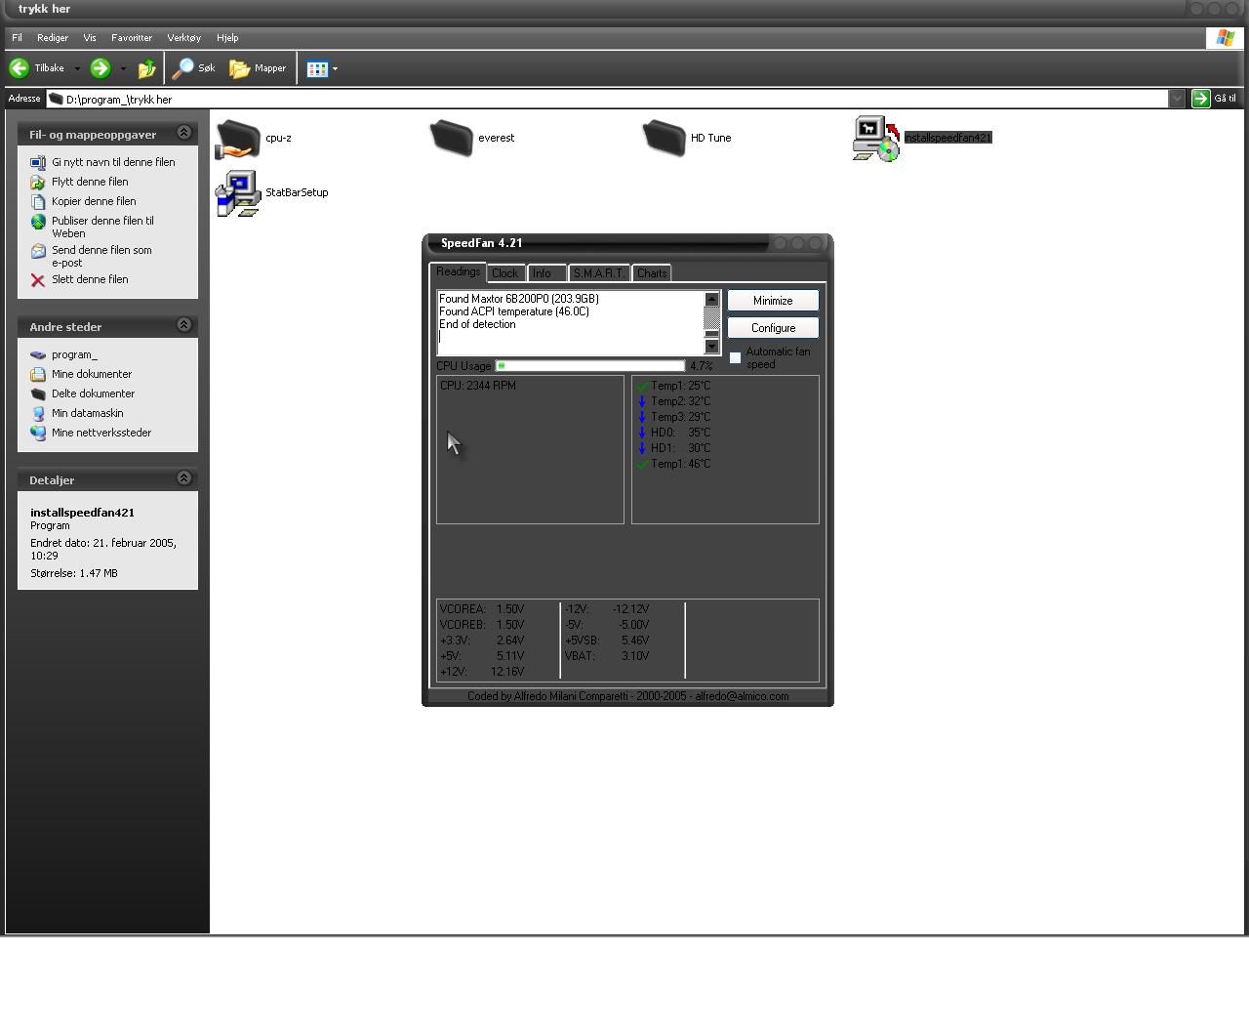Expand the view mode dropdown arrow
The image size is (1249, 1035).
click(335, 68)
